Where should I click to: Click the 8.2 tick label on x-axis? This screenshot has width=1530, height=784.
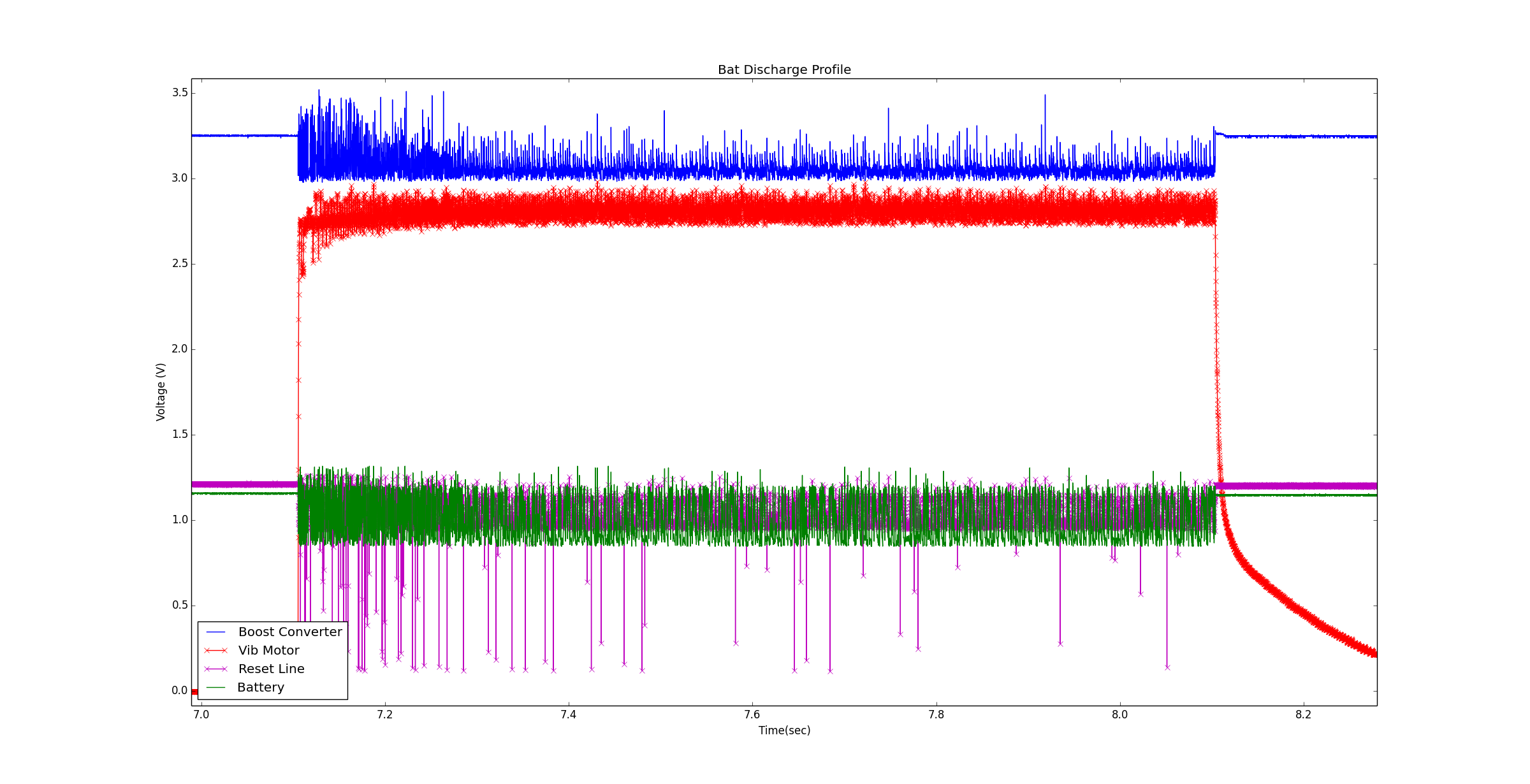[x=1303, y=715]
